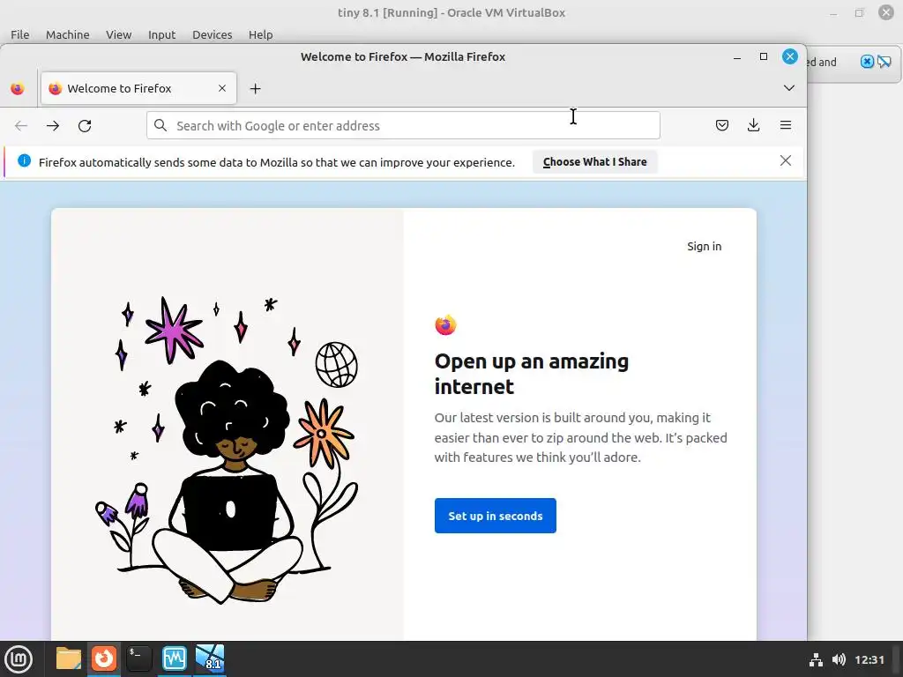Click the VirtualBox notification suppress icon
This screenshot has width=903, height=677.
[884, 62]
